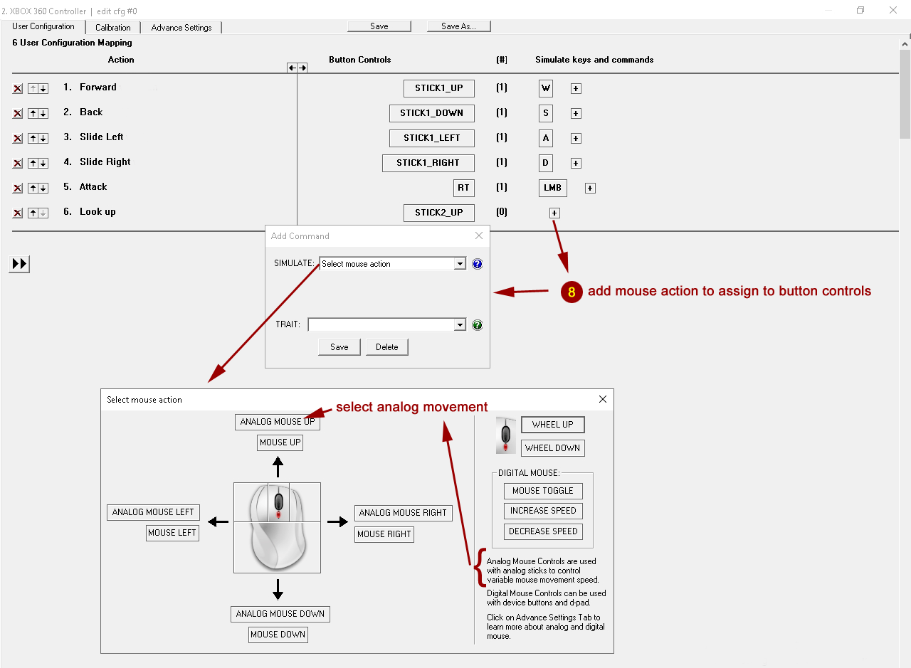Delete the Forward action row with red X
Image resolution: width=911 pixels, height=668 pixels.
(x=18, y=89)
